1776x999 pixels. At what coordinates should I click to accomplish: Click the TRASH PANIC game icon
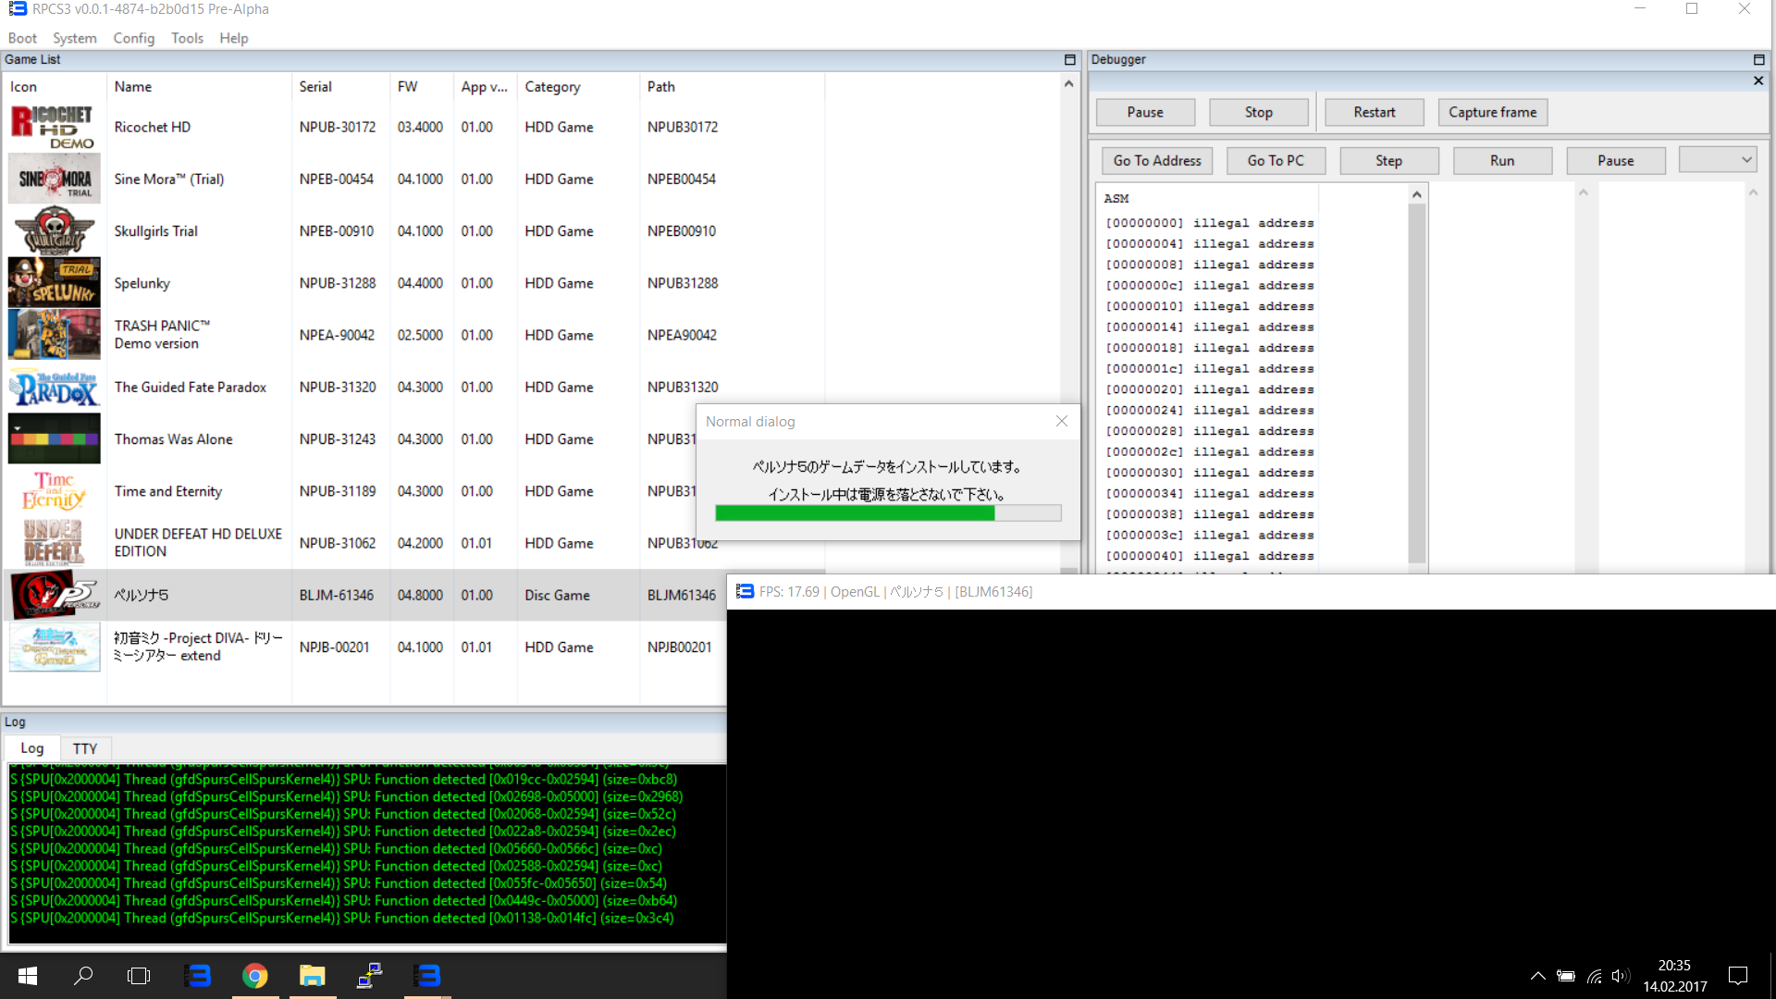pos(54,334)
